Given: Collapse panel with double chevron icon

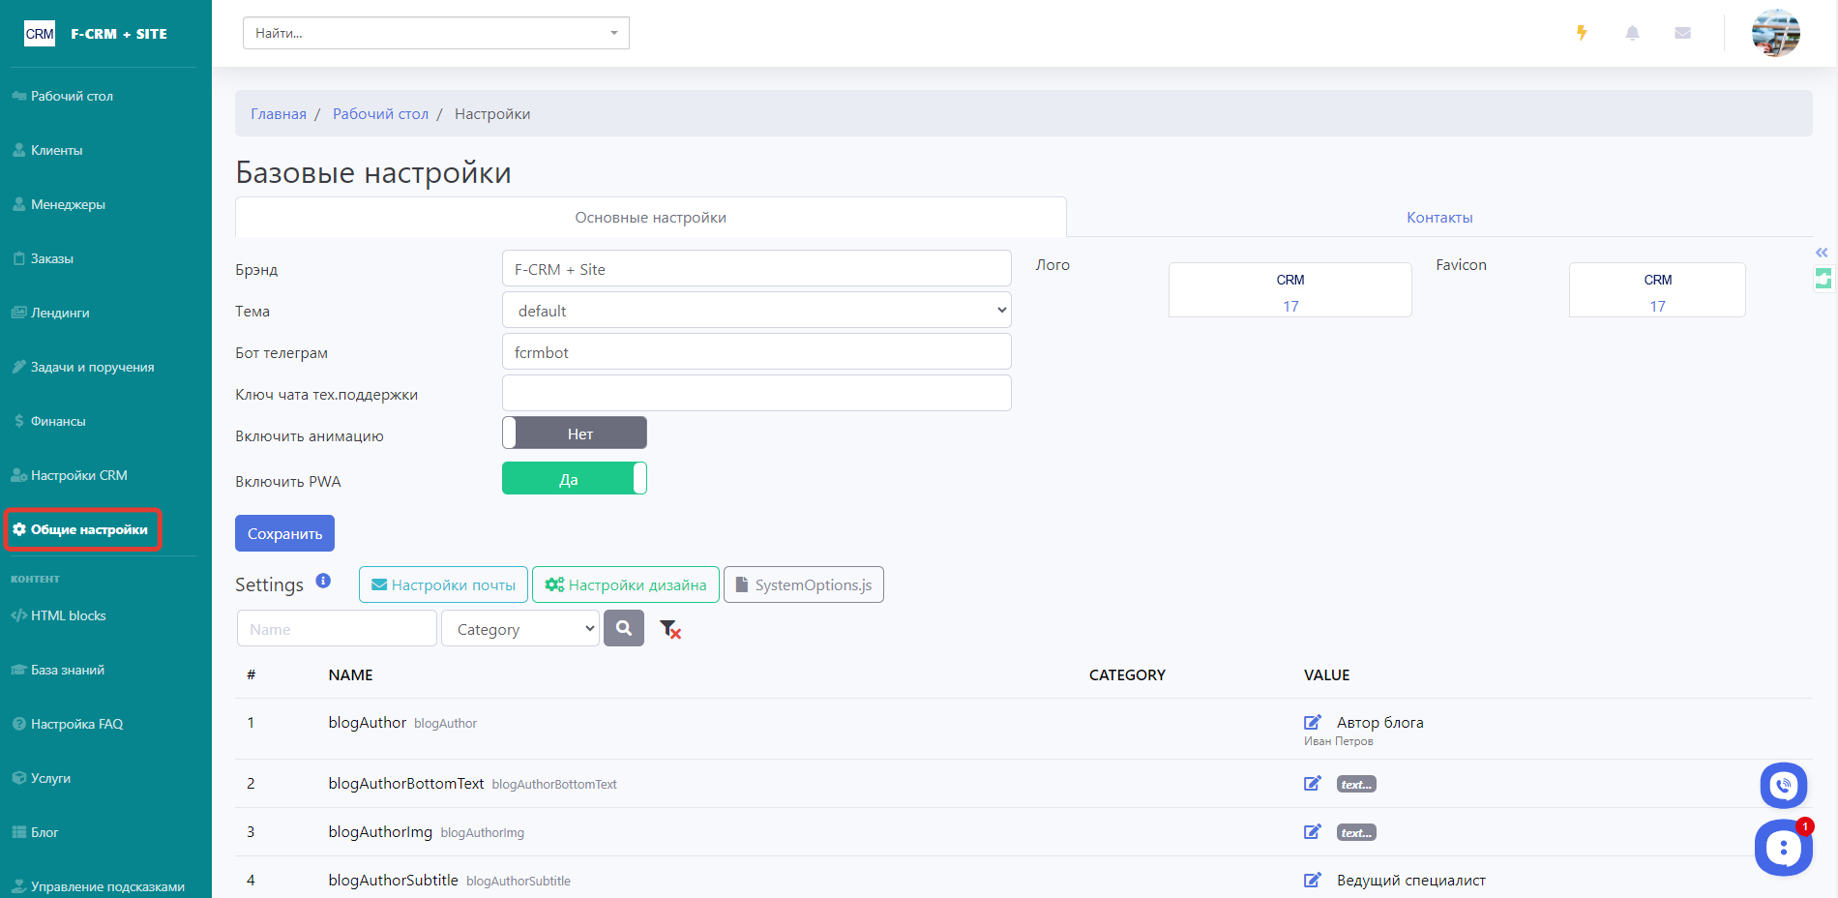Looking at the screenshot, I should tap(1822, 253).
